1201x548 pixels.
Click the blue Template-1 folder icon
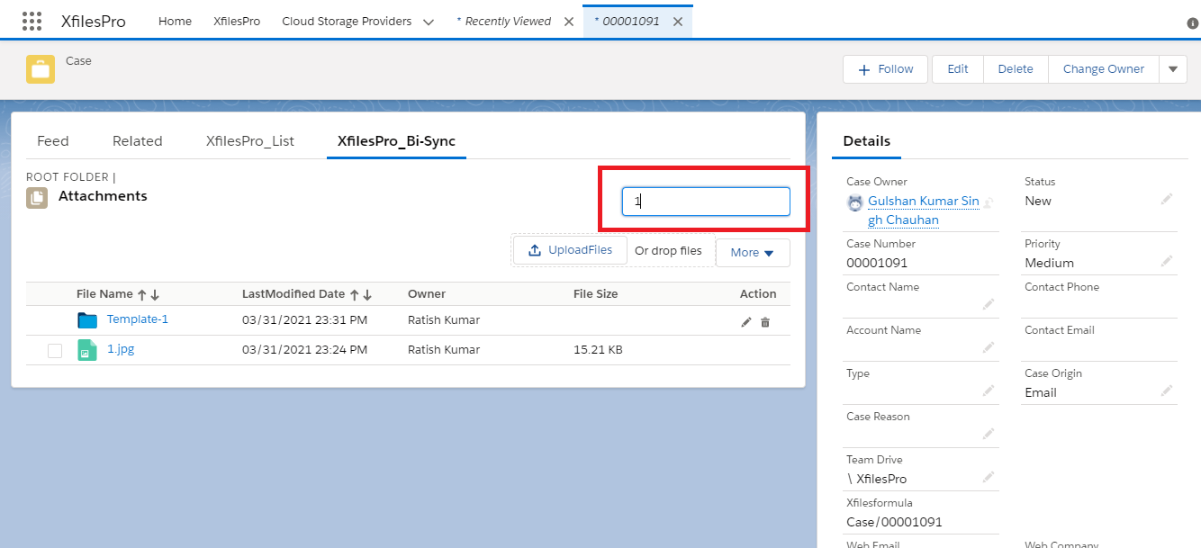tap(87, 320)
